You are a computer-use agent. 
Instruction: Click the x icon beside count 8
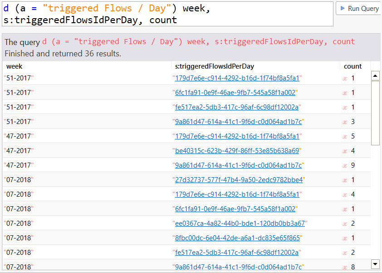[345, 267]
